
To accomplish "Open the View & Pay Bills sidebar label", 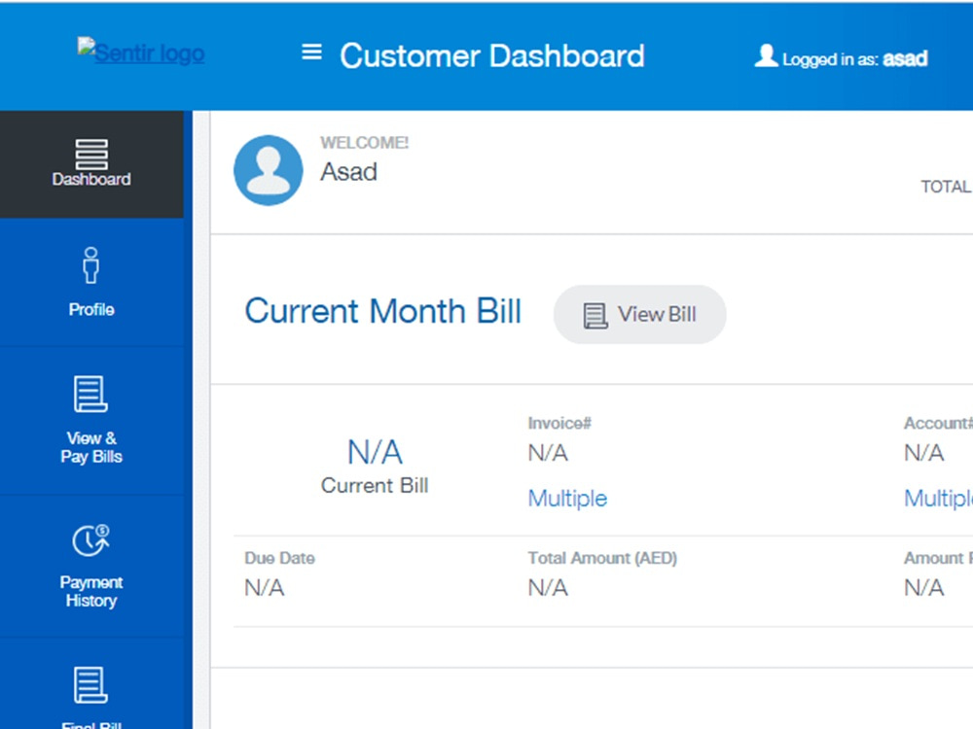I will pyautogui.click(x=91, y=447).
